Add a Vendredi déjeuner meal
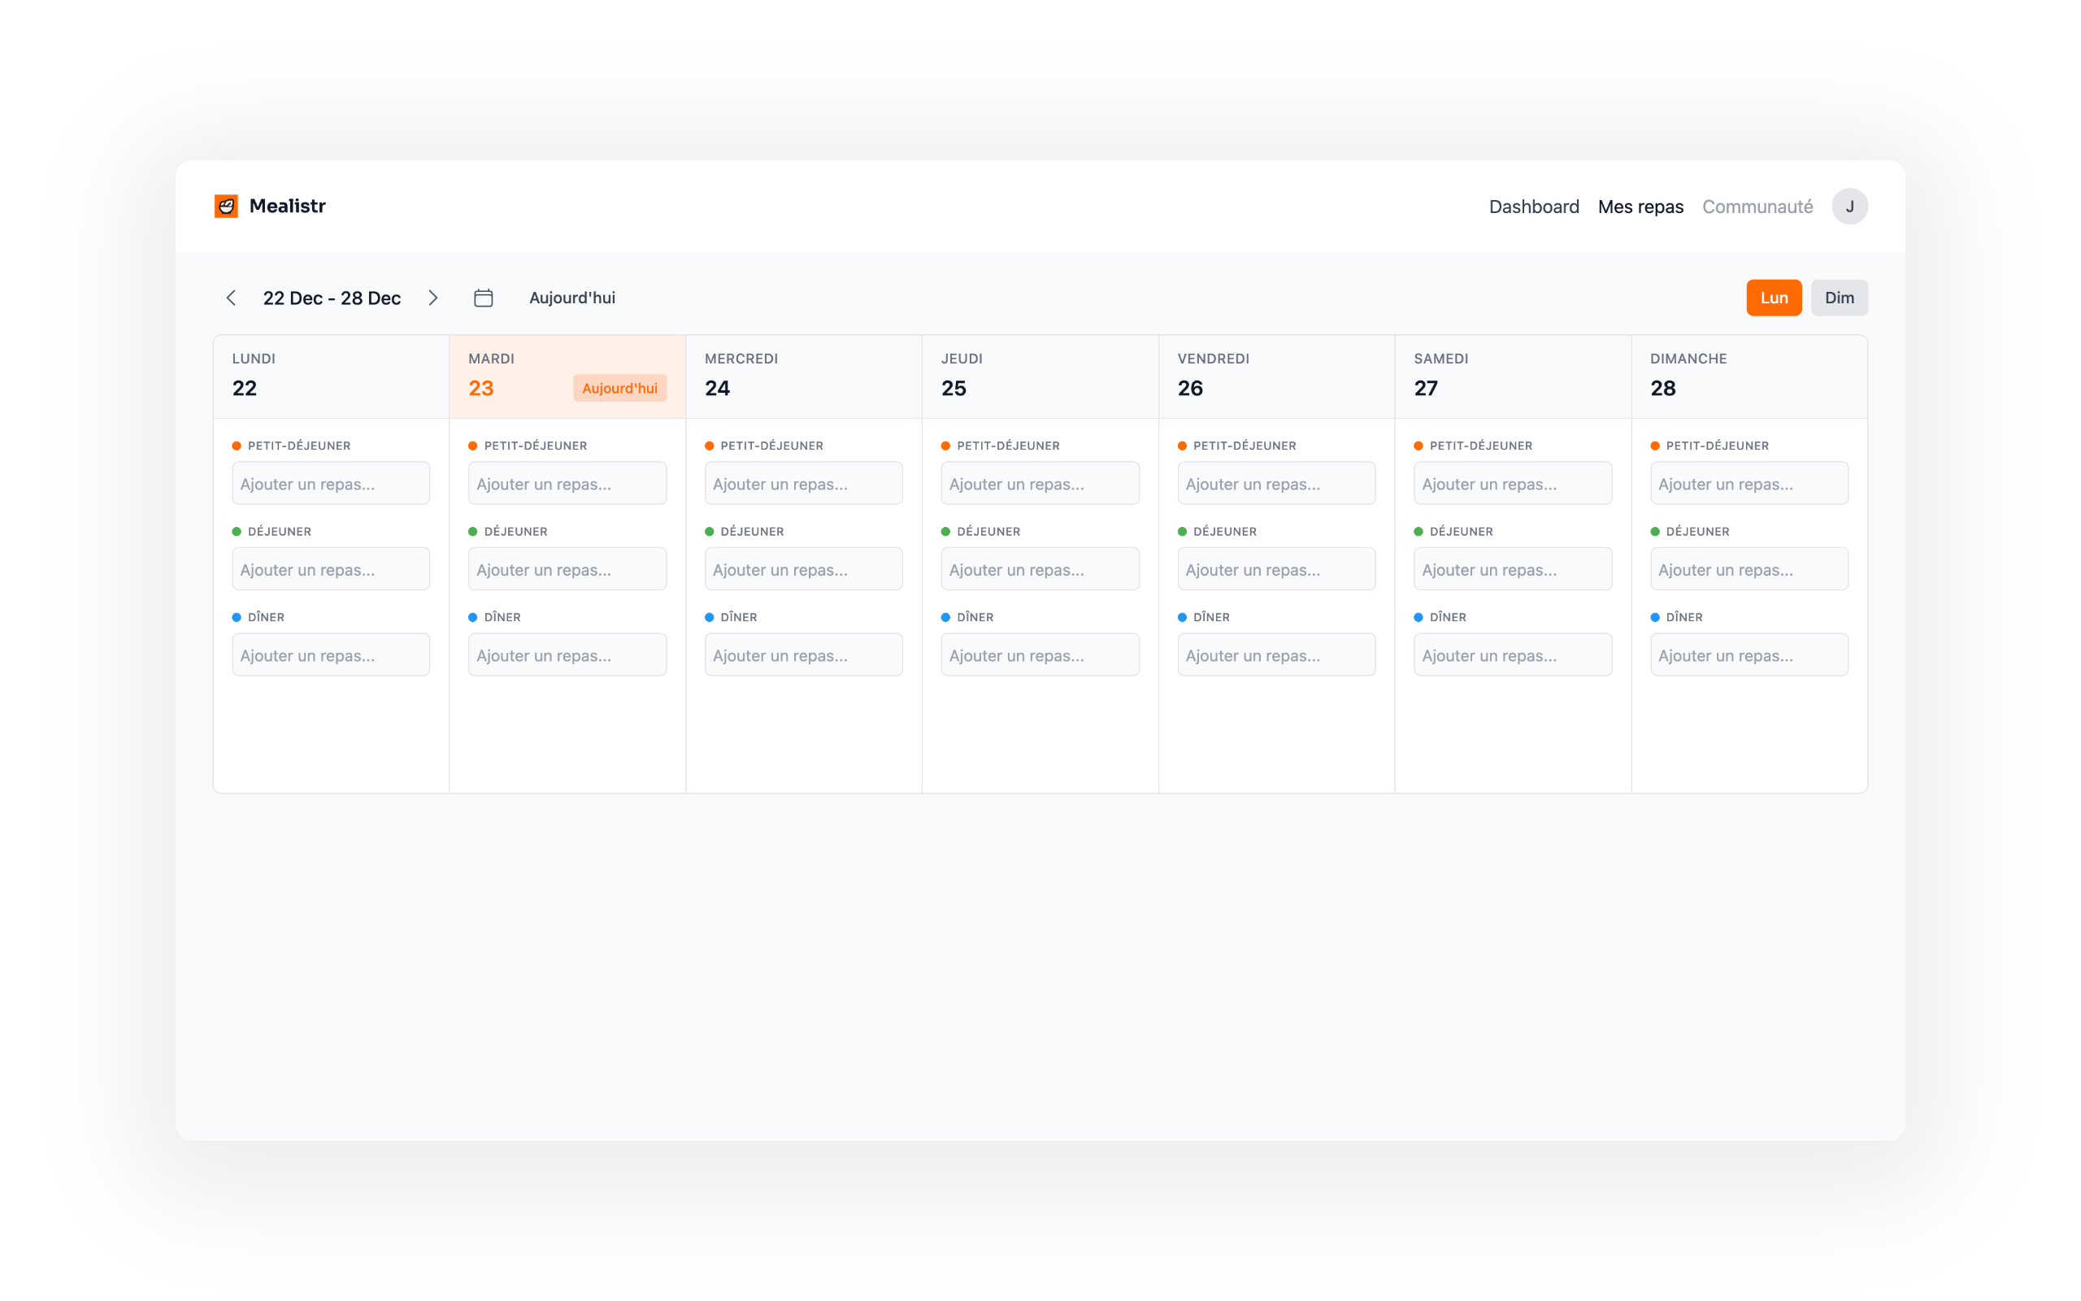 1276,570
